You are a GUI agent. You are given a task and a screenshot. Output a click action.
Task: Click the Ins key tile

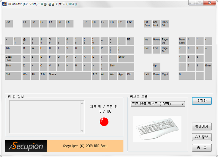(148, 41)
